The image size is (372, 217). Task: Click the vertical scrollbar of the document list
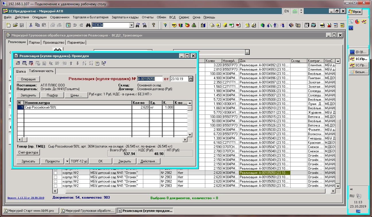point(338,123)
